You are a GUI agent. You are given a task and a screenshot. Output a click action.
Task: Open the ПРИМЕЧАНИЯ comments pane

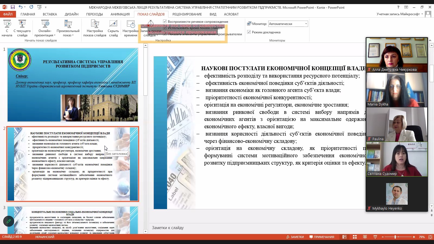click(x=322, y=237)
